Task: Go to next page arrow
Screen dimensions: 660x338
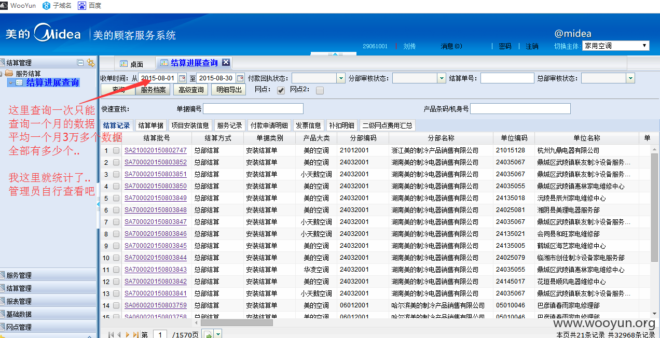Action: (128, 335)
